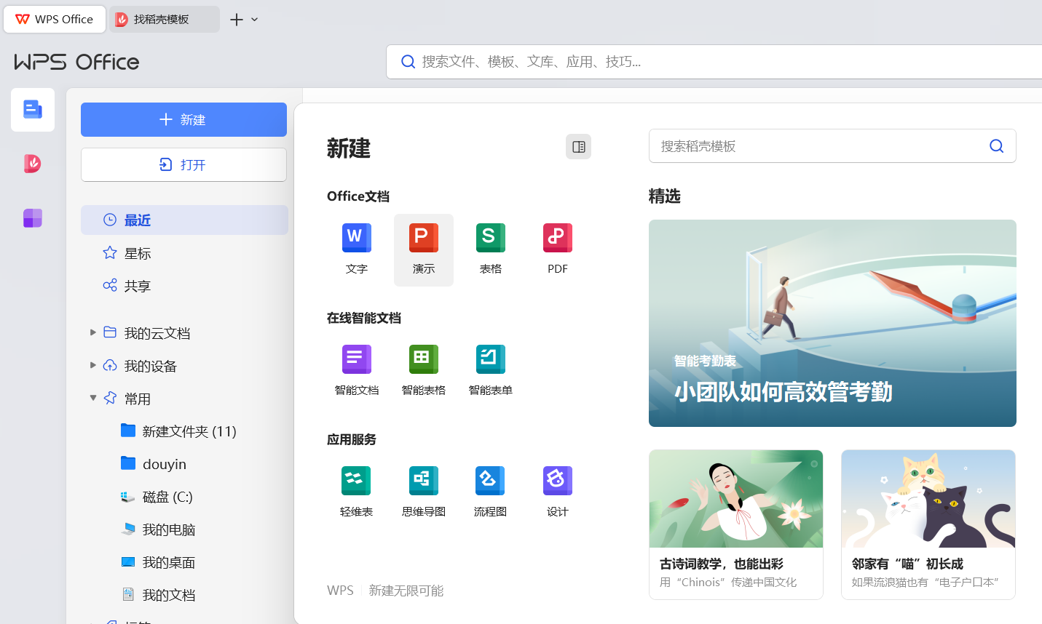Select 共享 in the sidebar

pyautogui.click(x=184, y=286)
